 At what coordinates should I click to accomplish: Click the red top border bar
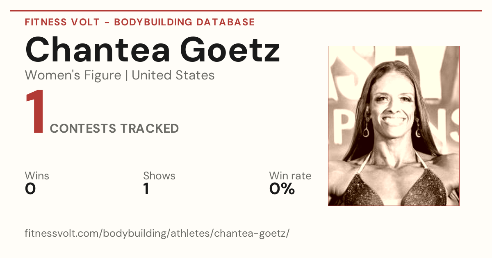[246, 11]
